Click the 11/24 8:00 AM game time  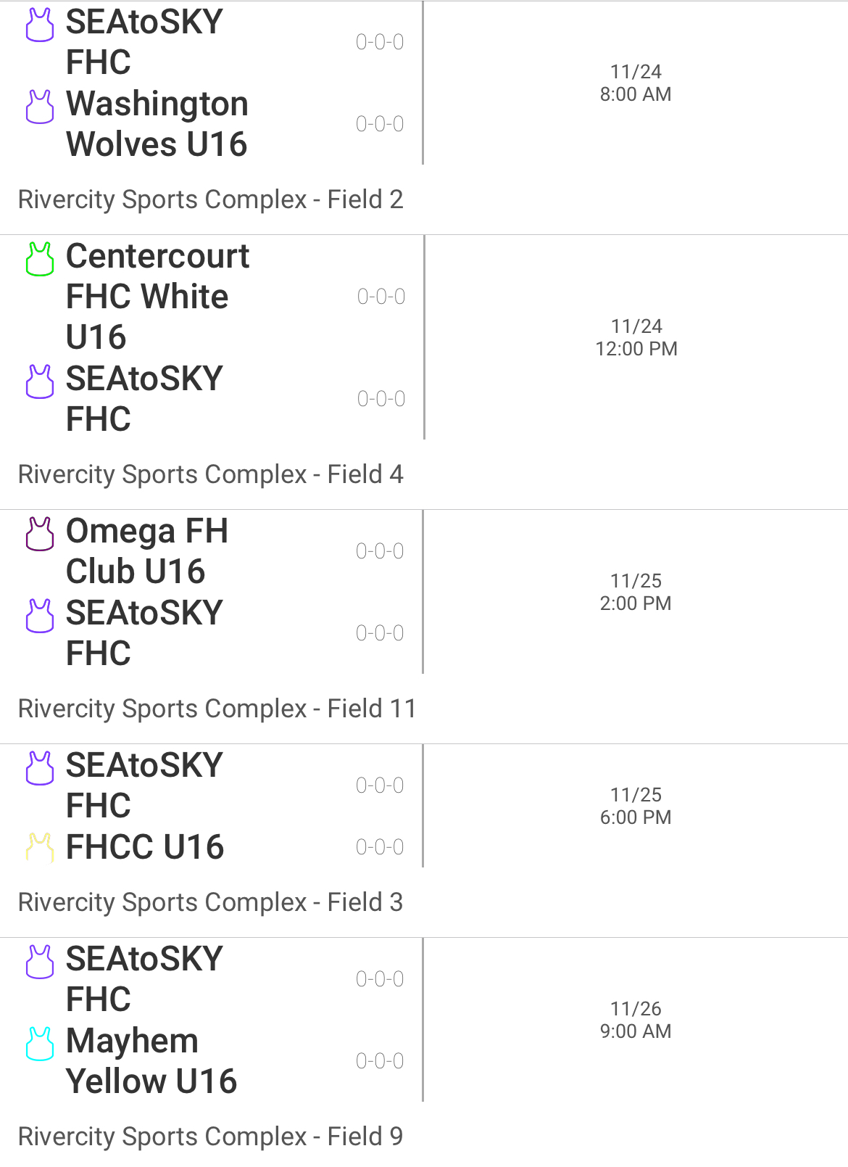(636, 83)
